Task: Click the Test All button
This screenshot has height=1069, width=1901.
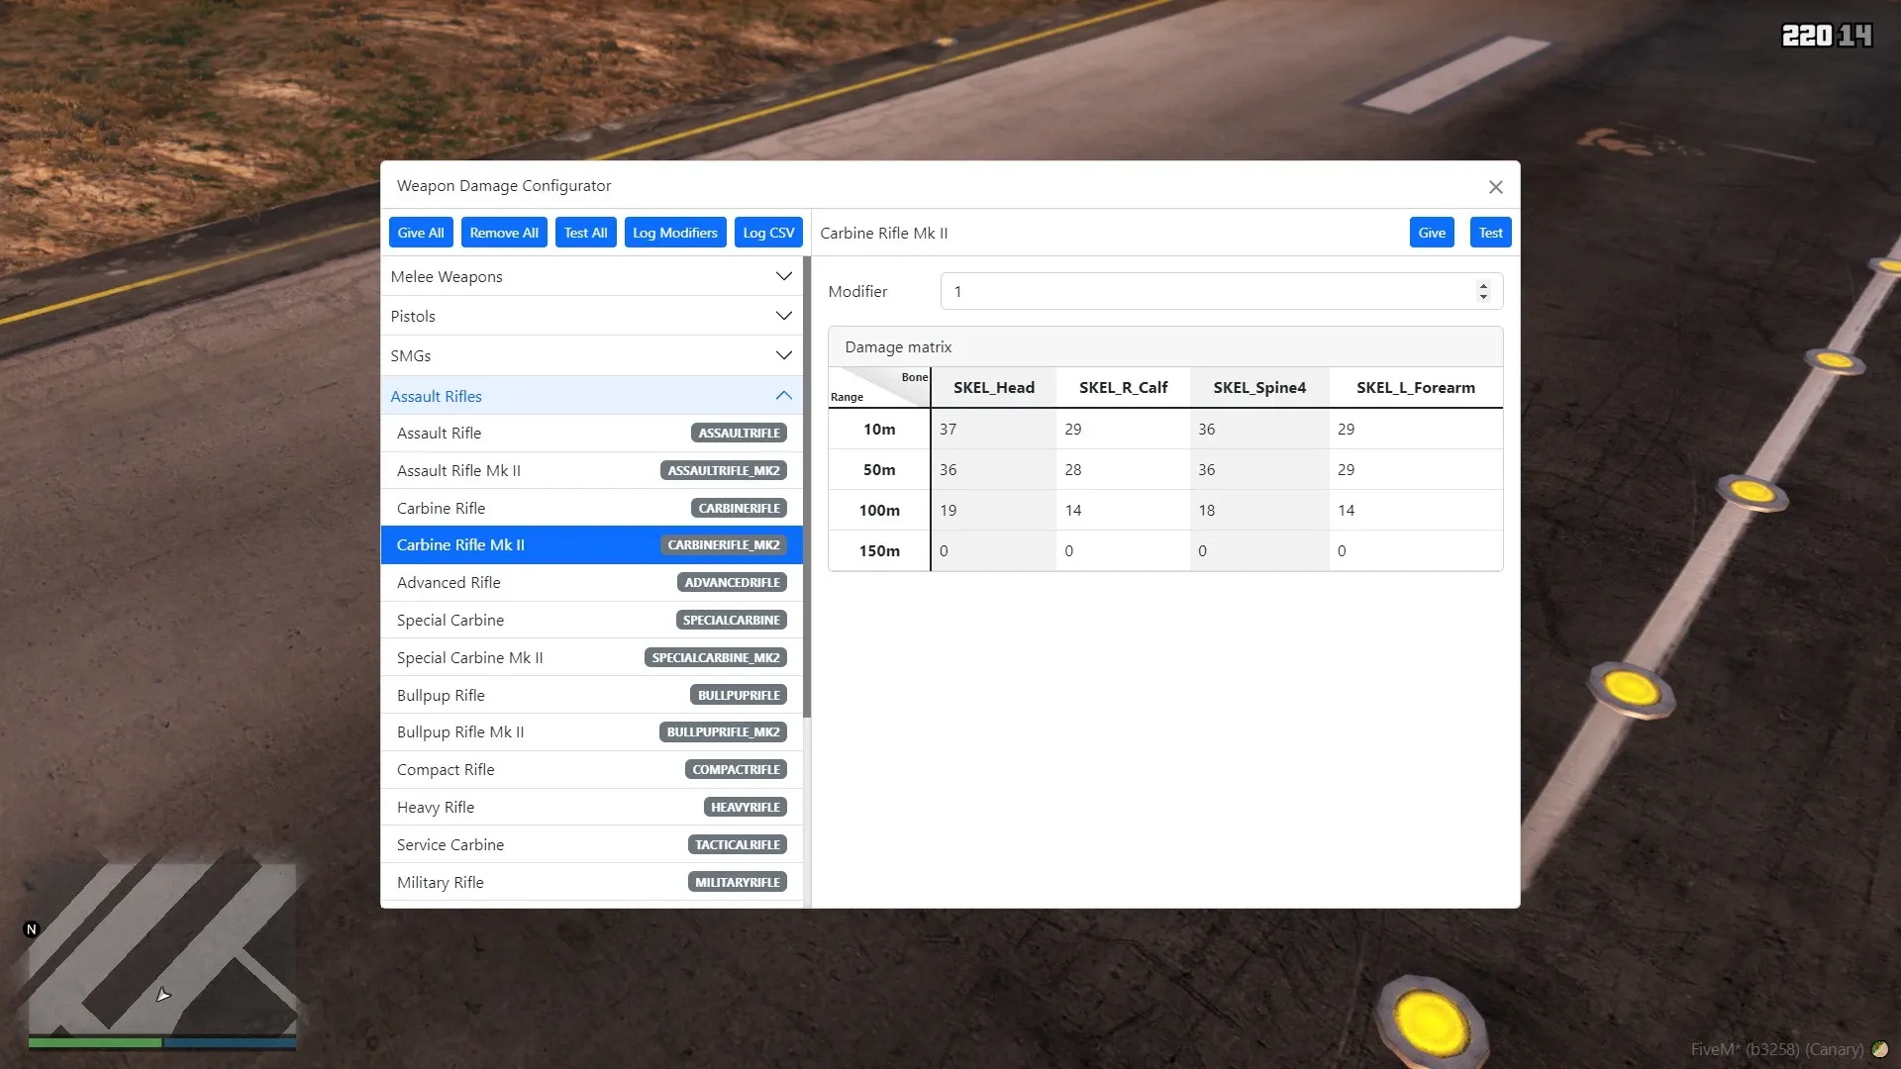Action: coord(585,233)
